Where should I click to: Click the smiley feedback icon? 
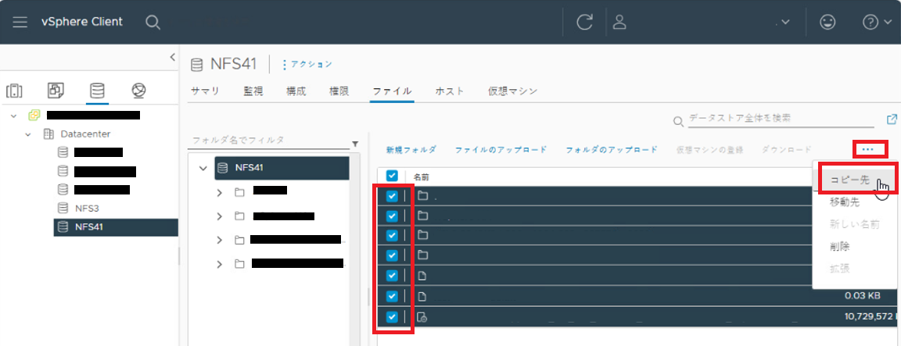(827, 22)
